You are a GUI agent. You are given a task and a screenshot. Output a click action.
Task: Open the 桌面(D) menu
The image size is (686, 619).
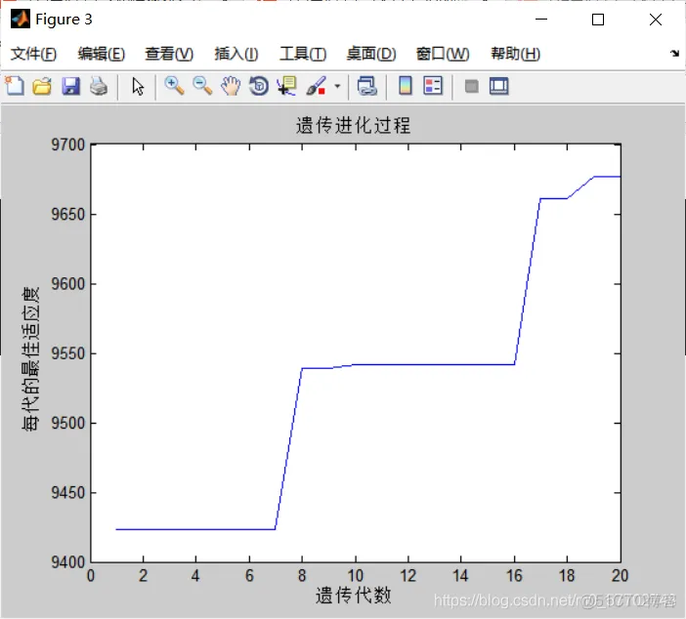point(371,54)
